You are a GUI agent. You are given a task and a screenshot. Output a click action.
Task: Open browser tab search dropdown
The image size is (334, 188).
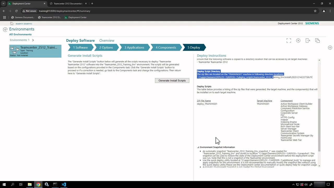(3, 4)
